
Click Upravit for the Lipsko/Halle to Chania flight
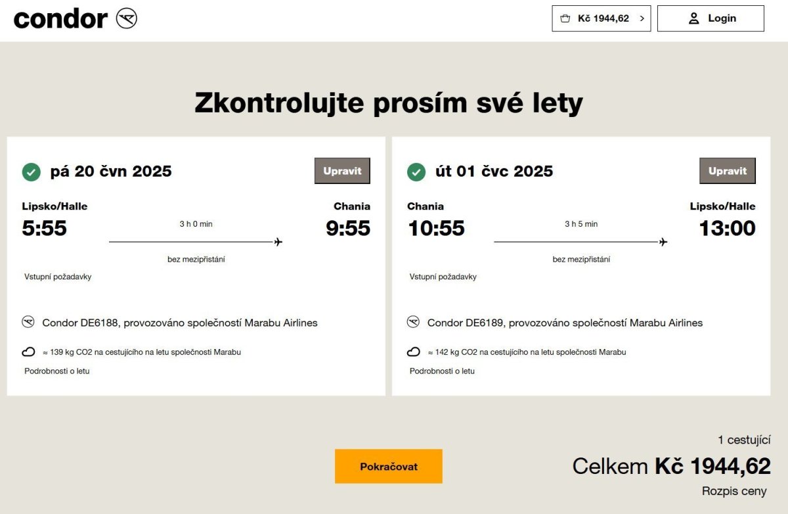(342, 171)
